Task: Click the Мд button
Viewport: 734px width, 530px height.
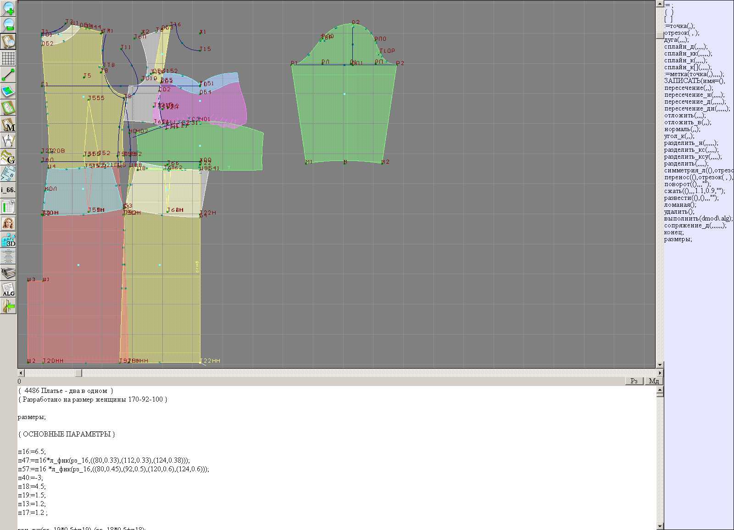Action: pos(654,381)
